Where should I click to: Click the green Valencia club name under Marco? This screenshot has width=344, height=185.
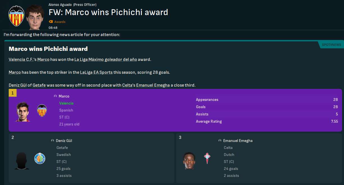pyautogui.click(x=66, y=103)
